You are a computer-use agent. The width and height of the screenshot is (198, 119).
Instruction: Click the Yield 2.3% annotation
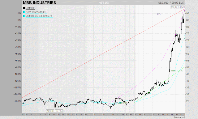point(121,103)
